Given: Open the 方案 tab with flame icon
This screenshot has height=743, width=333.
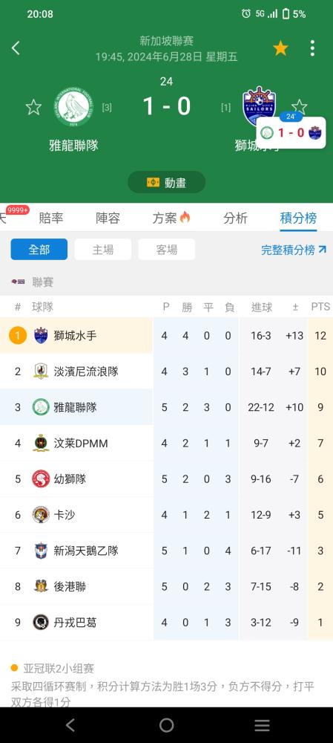Looking at the screenshot, I should (171, 218).
